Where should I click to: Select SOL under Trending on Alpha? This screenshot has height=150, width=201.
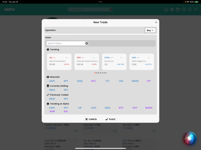[x=66, y=112]
